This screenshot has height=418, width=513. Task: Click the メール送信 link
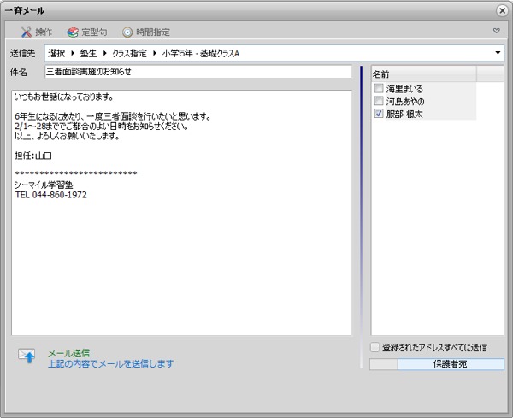68,352
